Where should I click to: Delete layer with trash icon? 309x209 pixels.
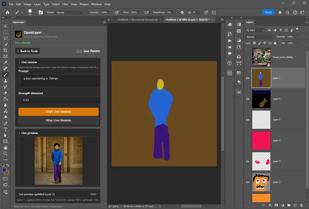(301, 205)
